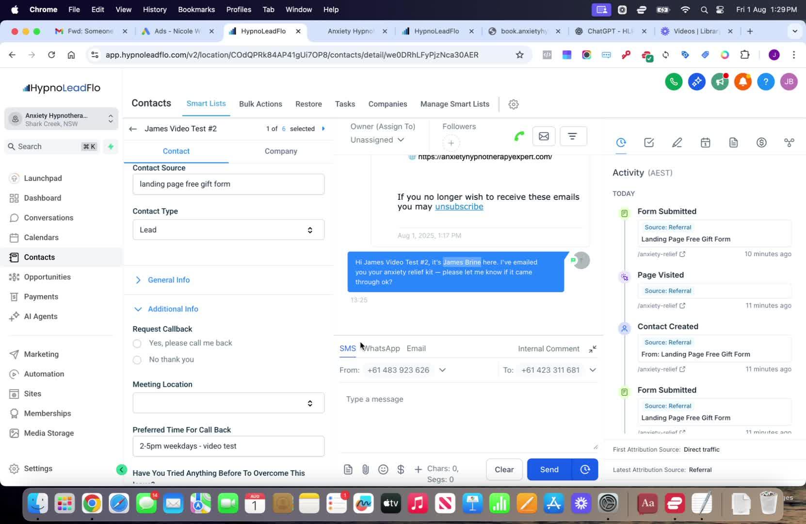Image resolution: width=806 pixels, height=524 pixels.
Task: Open contacts settings gear icon
Action: (514, 104)
